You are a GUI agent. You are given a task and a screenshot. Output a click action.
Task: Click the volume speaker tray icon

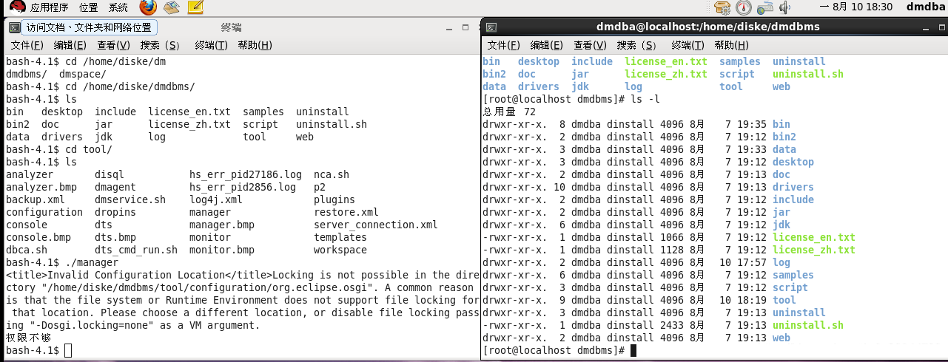[x=784, y=8]
